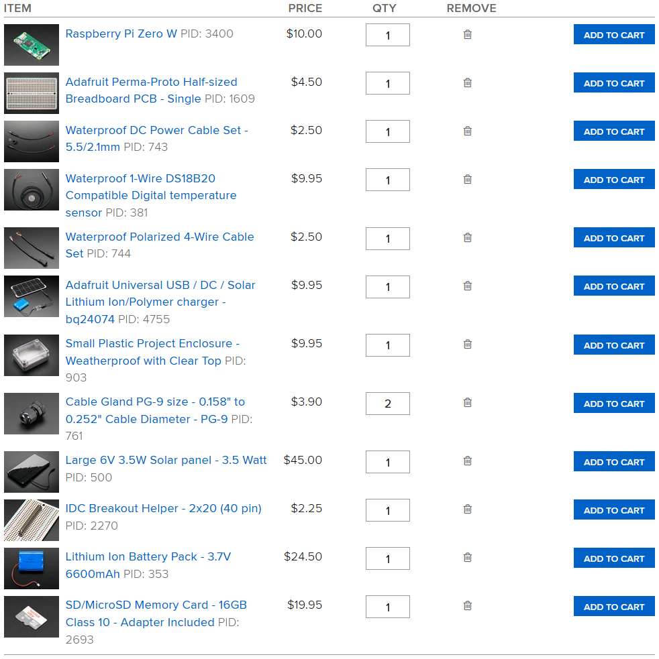Screen dimensions: 659x659
Task: Open the Waterproof Polarized 4-Wire Cable Set page
Action: (160, 245)
